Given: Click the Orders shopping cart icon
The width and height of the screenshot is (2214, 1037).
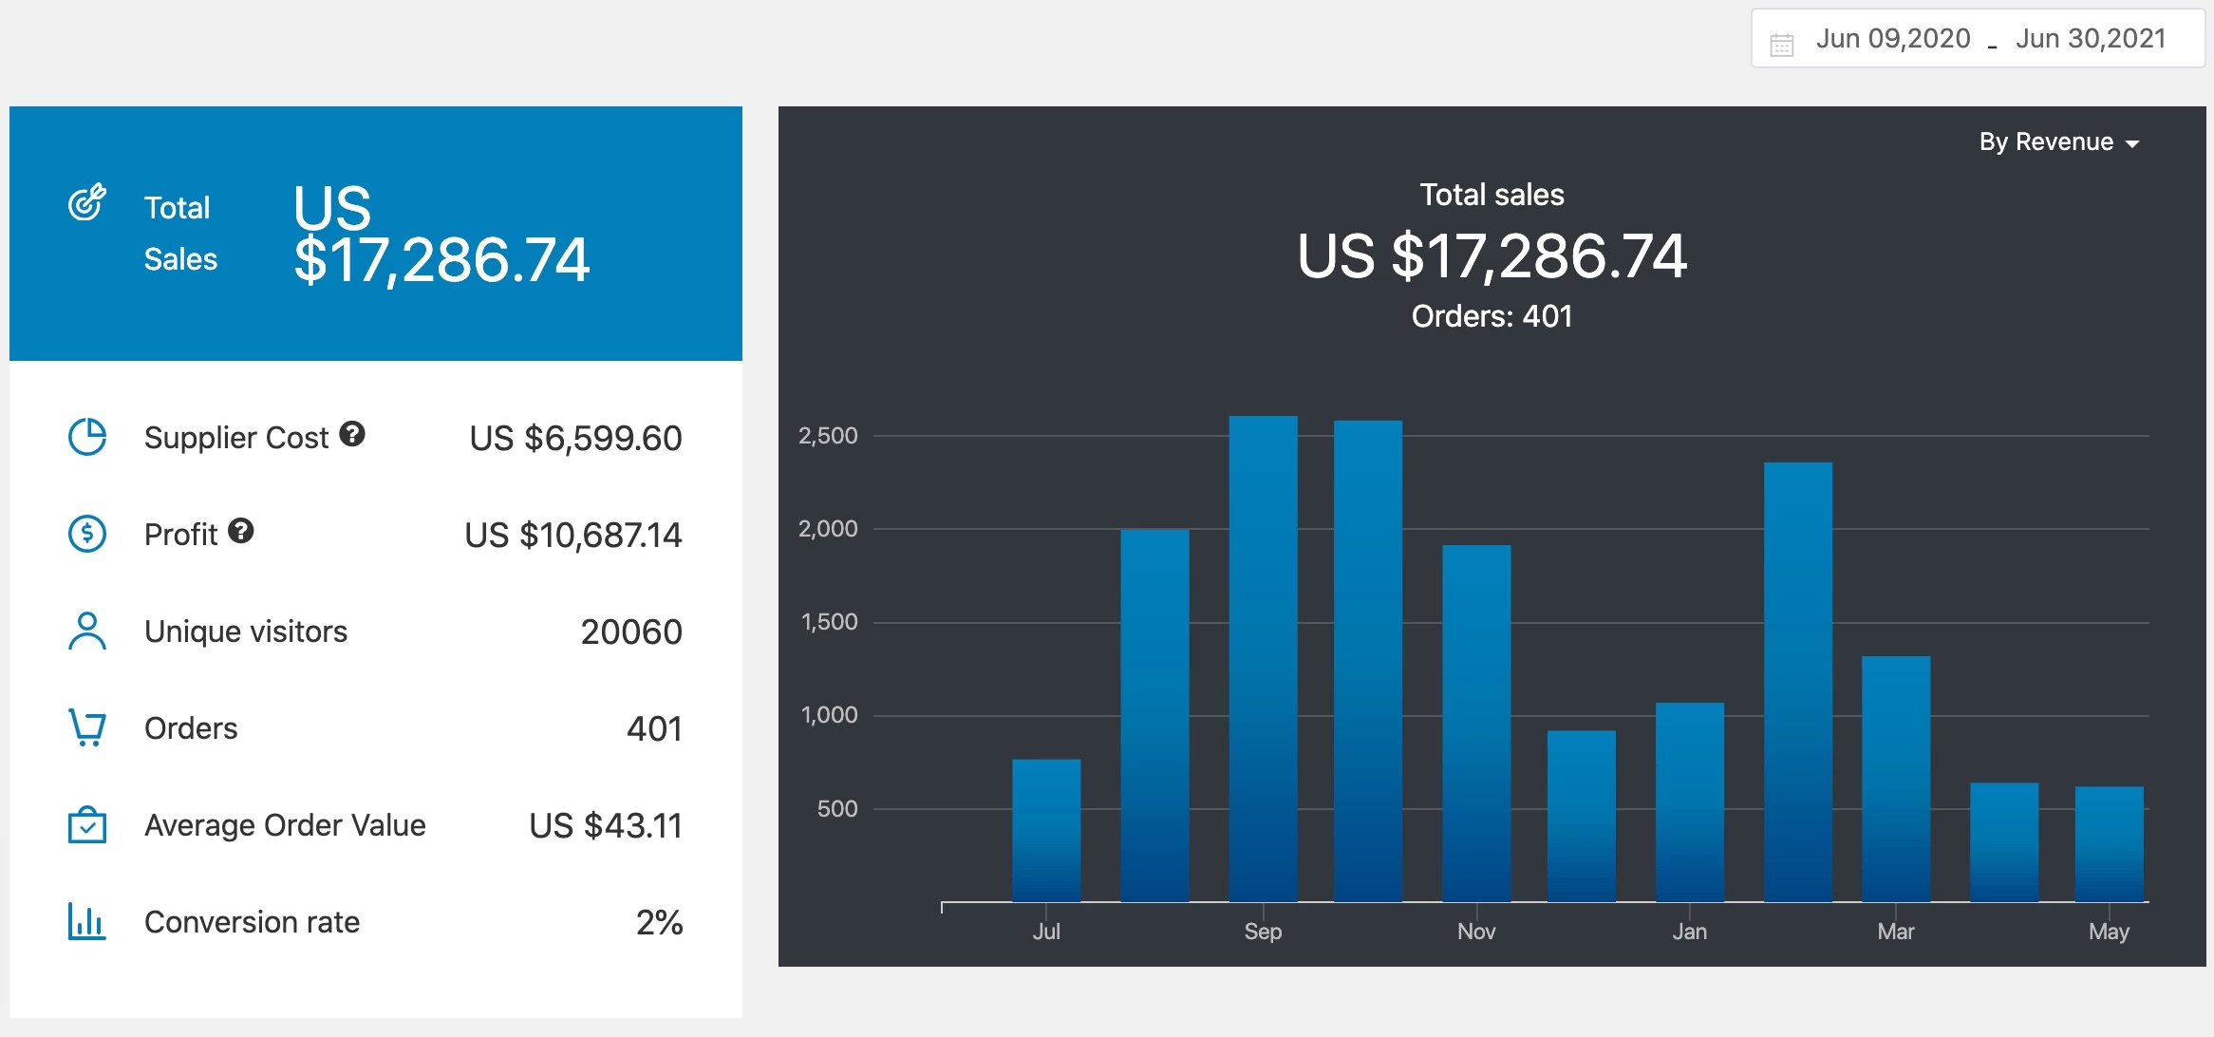Looking at the screenshot, I should click(87, 727).
